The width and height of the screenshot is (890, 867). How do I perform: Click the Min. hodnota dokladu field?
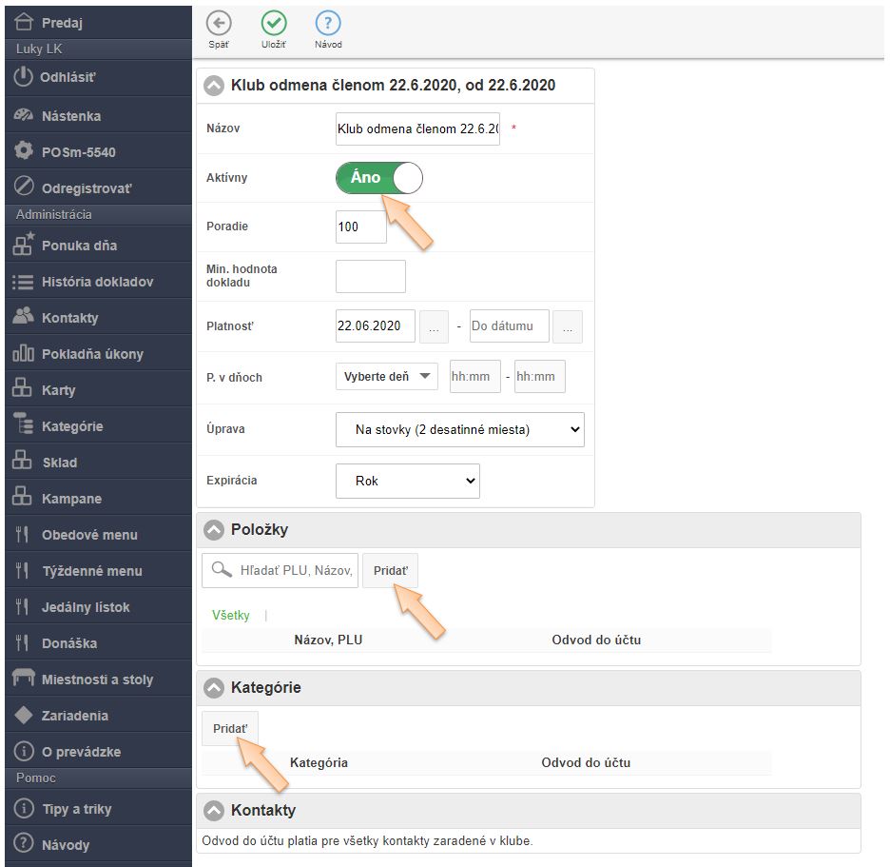pyautogui.click(x=371, y=277)
